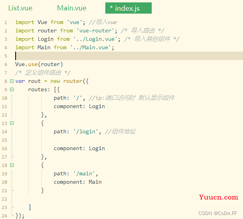
Task: Click the '//导入vue' comment on line 1
Action: click(x=103, y=22)
